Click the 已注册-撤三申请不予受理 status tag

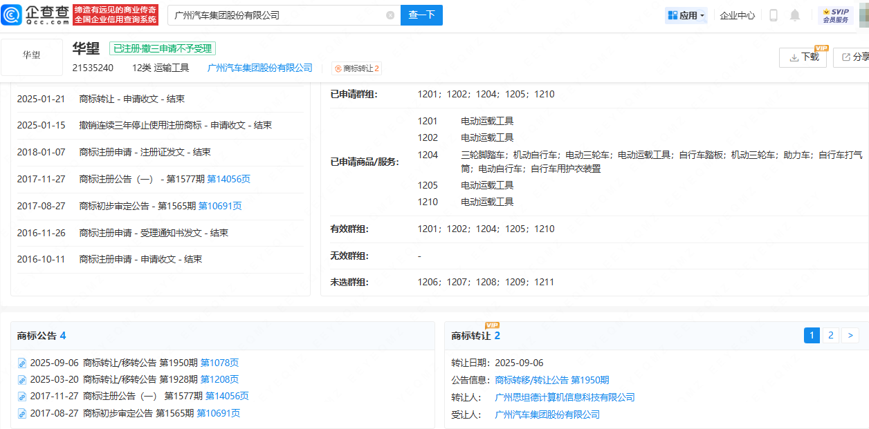pyautogui.click(x=163, y=48)
